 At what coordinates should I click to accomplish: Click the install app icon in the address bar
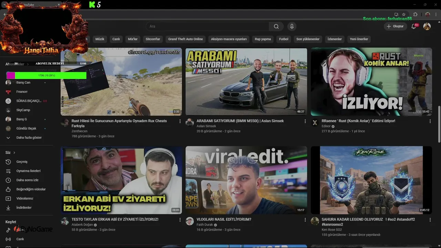coord(396,14)
